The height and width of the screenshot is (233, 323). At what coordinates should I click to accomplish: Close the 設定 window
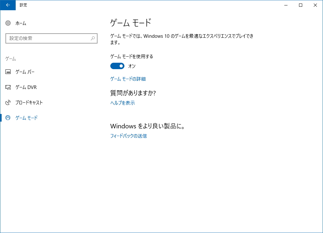click(x=315, y=5)
